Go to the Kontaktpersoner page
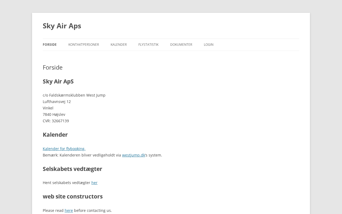This screenshot has height=214, width=342. point(84,45)
